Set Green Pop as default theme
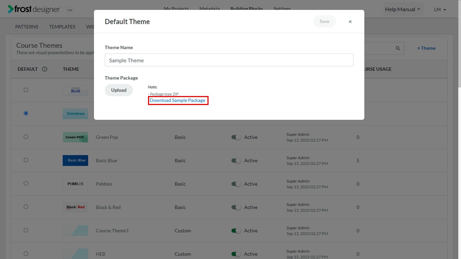The width and height of the screenshot is (461, 259). coord(26,137)
